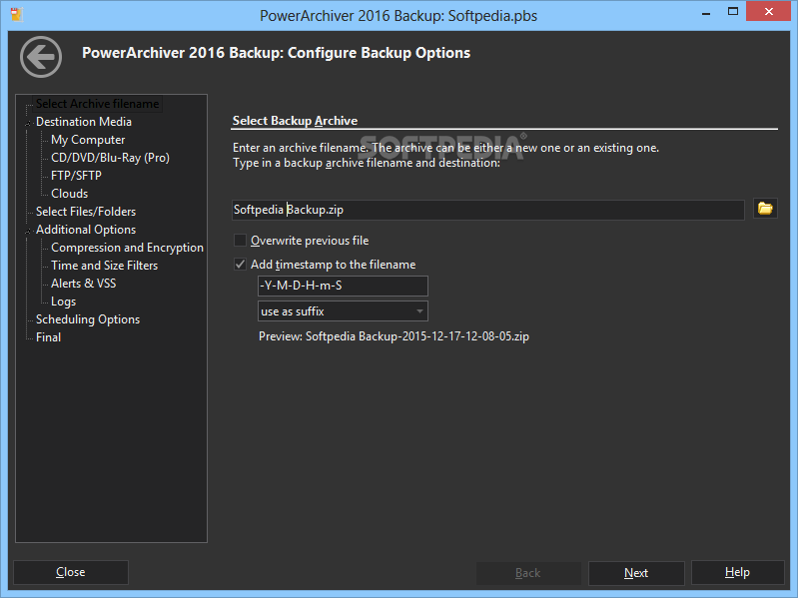
Task: Minimize the PowerArchiver window
Action: click(x=706, y=13)
